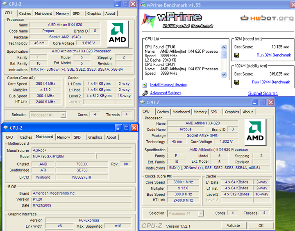Click the Submit Scores link
The image size is (295, 231).
tap(263, 93)
